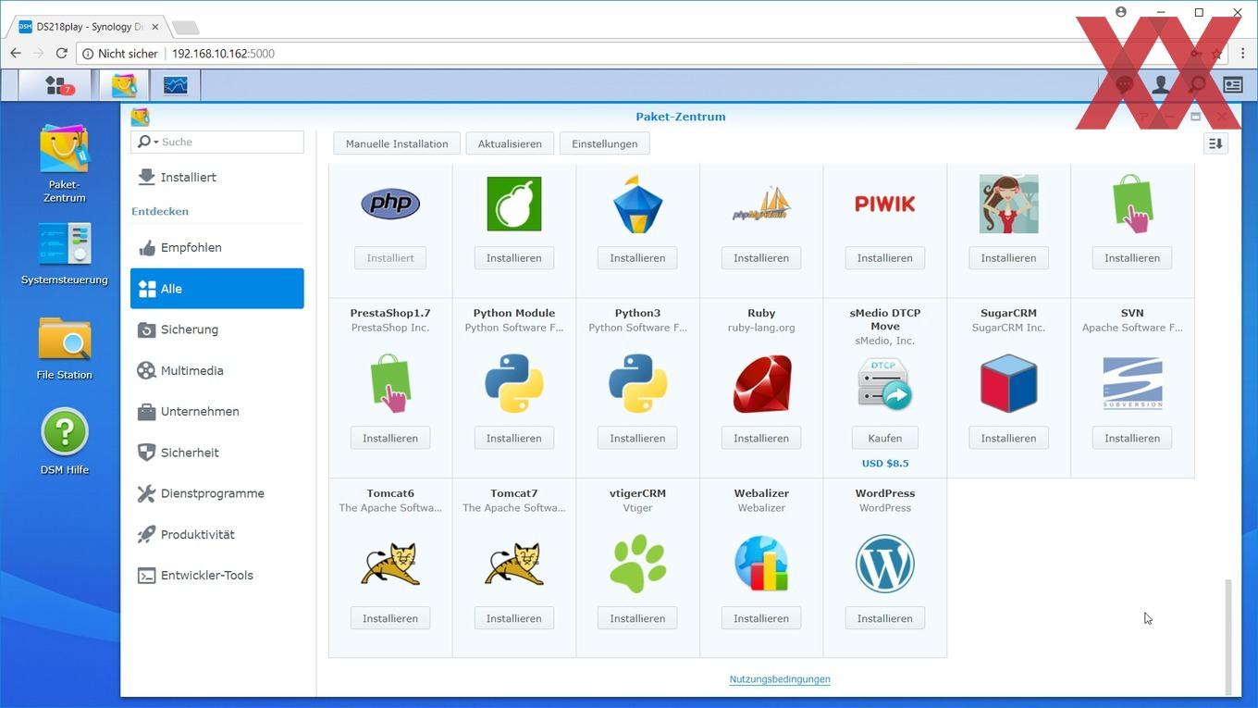
Task: Install WordPress package
Action: point(885,618)
